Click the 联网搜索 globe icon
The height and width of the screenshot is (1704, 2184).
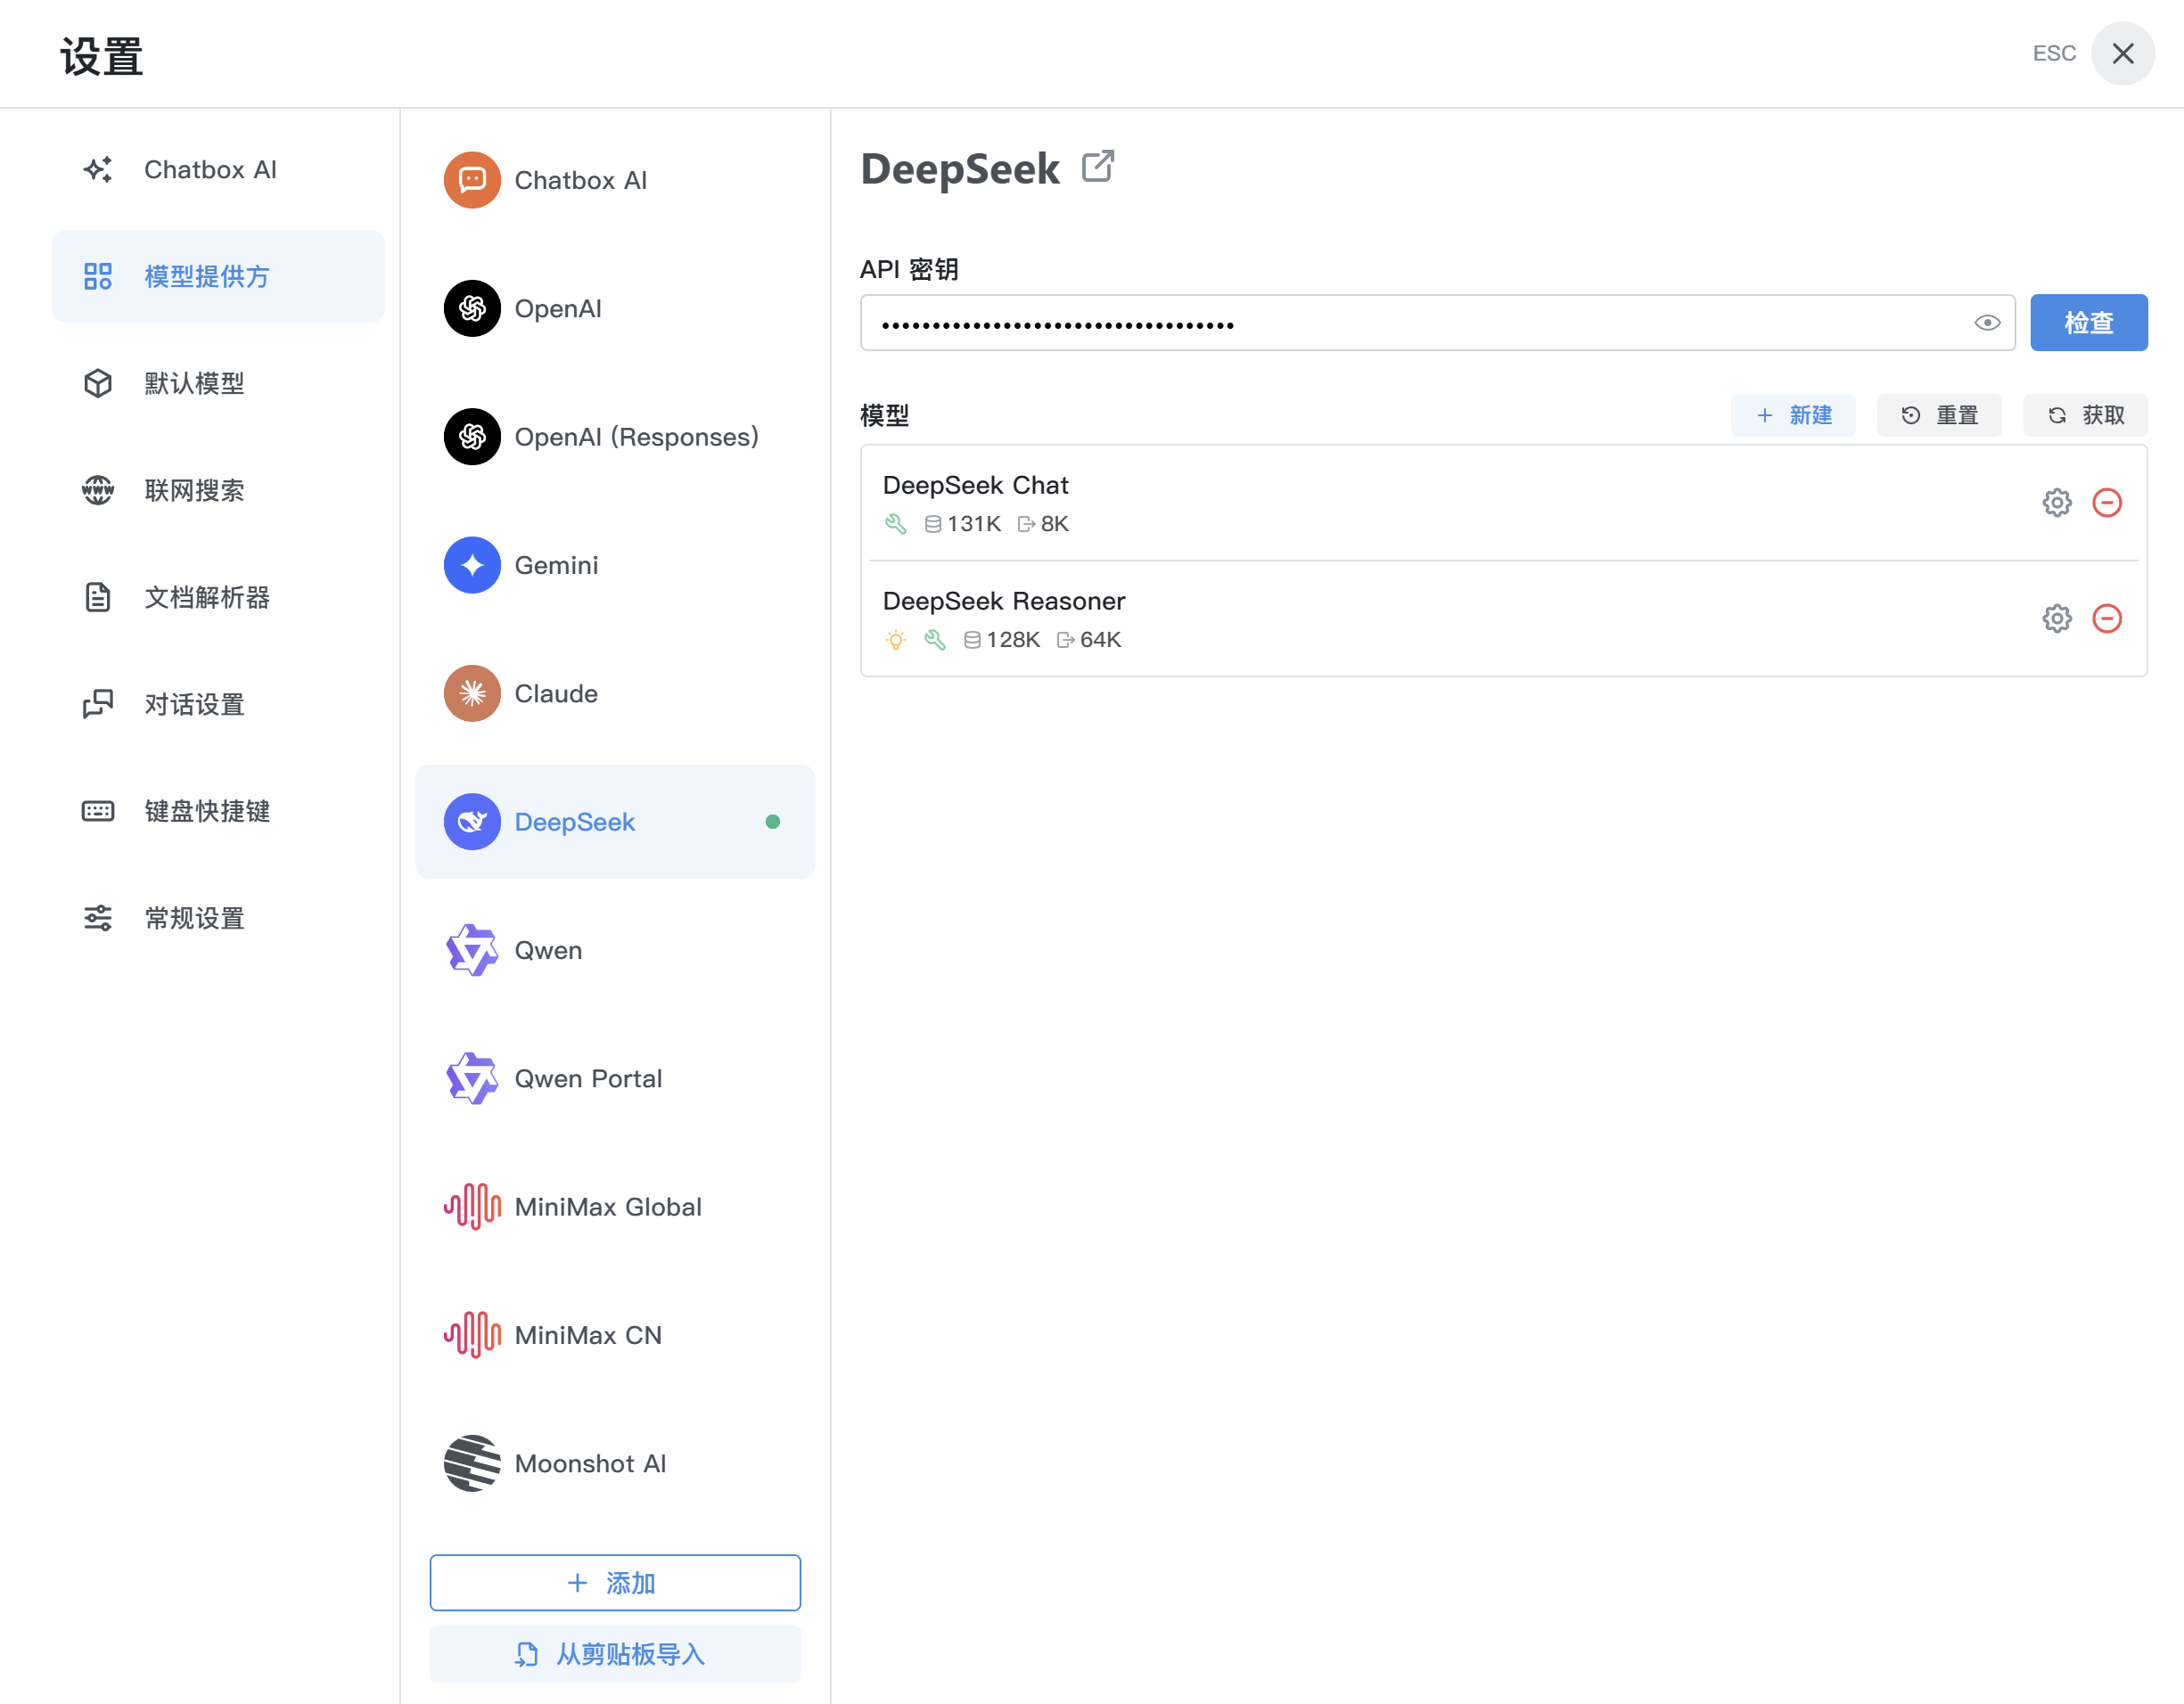pyautogui.click(x=98, y=490)
